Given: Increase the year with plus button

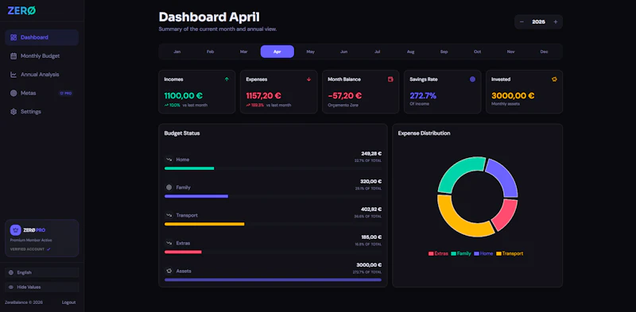Looking at the screenshot, I should coord(555,22).
